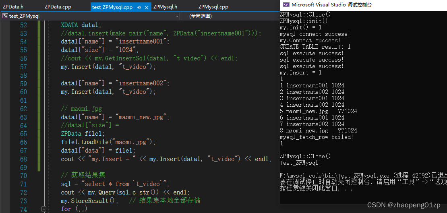Click the data1["size"] = "1024" line
The height and width of the screenshot is (213, 447).
point(100,50)
